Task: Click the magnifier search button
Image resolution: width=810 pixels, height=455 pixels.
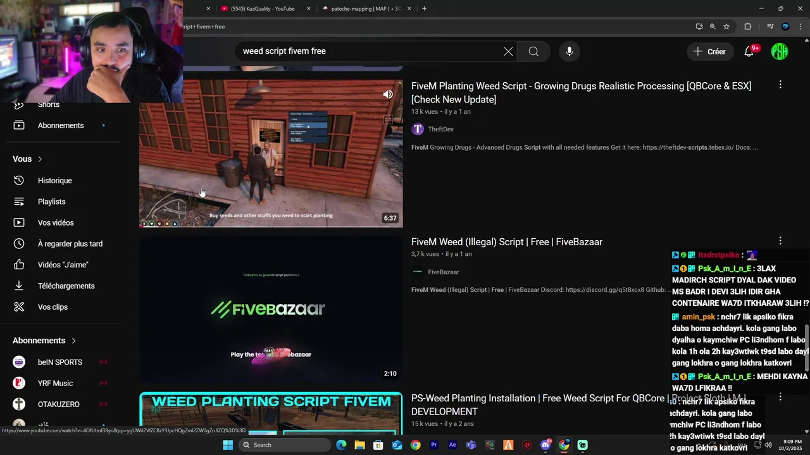Action: tap(533, 52)
